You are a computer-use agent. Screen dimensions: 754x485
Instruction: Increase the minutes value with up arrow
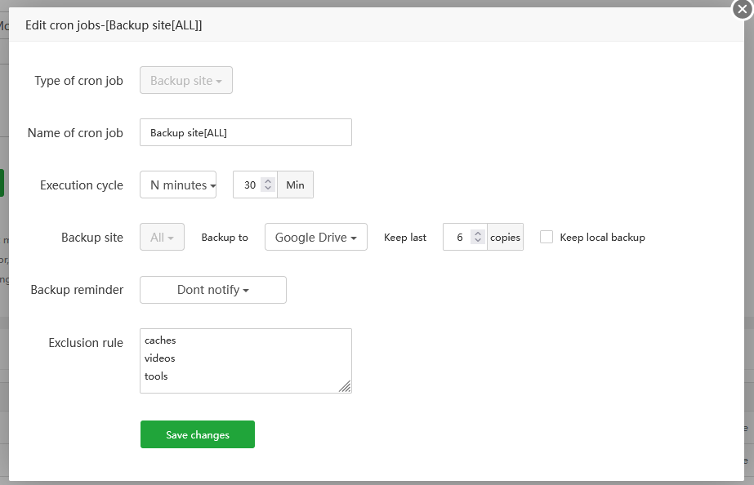[267, 181]
